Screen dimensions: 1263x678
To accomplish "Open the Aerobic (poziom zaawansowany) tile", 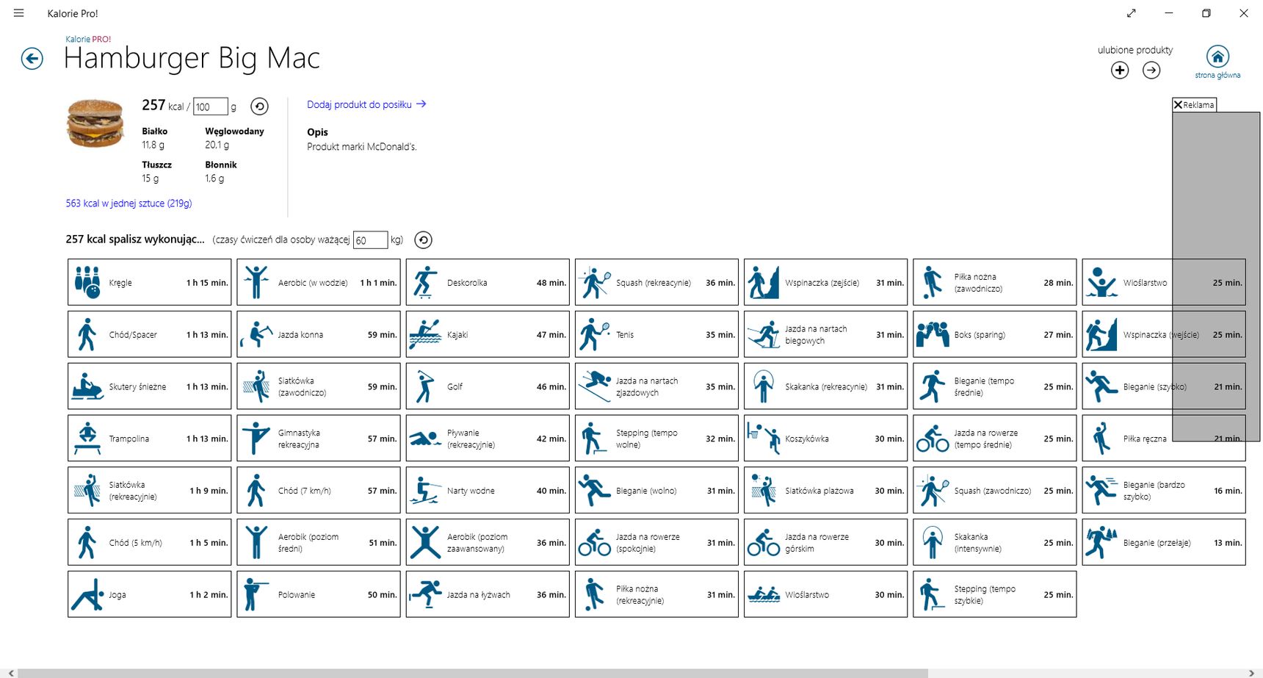I will (x=488, y=543).
